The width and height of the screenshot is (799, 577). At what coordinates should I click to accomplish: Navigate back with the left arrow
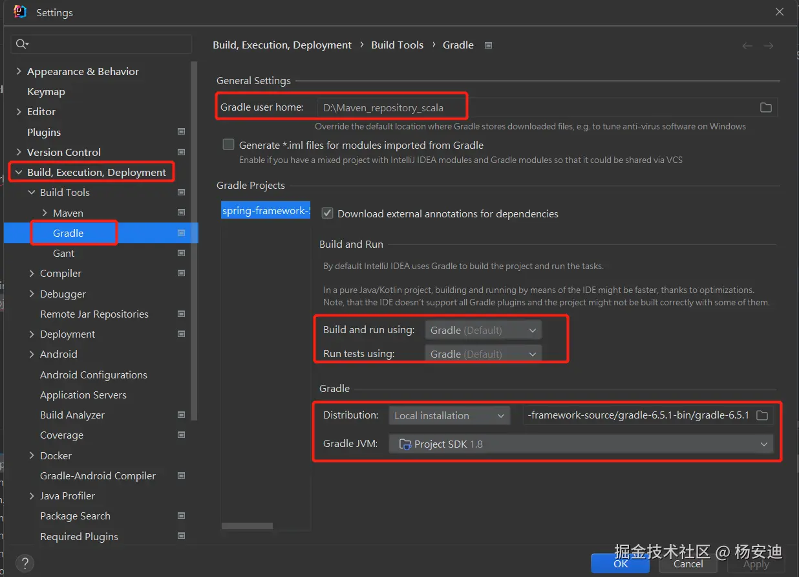click(747, 45)
